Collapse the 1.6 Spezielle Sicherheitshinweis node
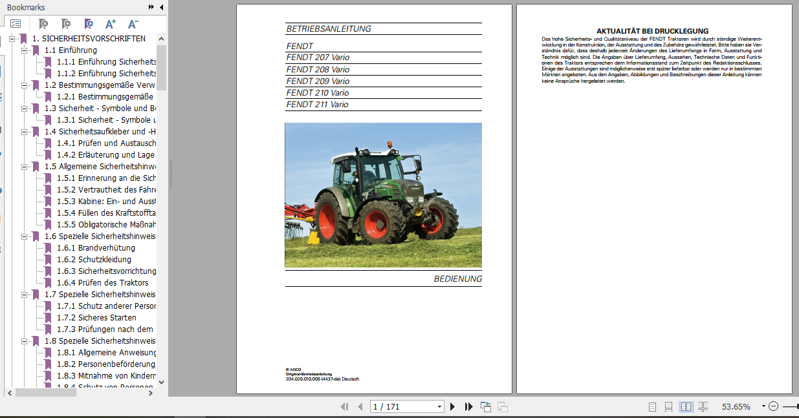 [25, 236]
